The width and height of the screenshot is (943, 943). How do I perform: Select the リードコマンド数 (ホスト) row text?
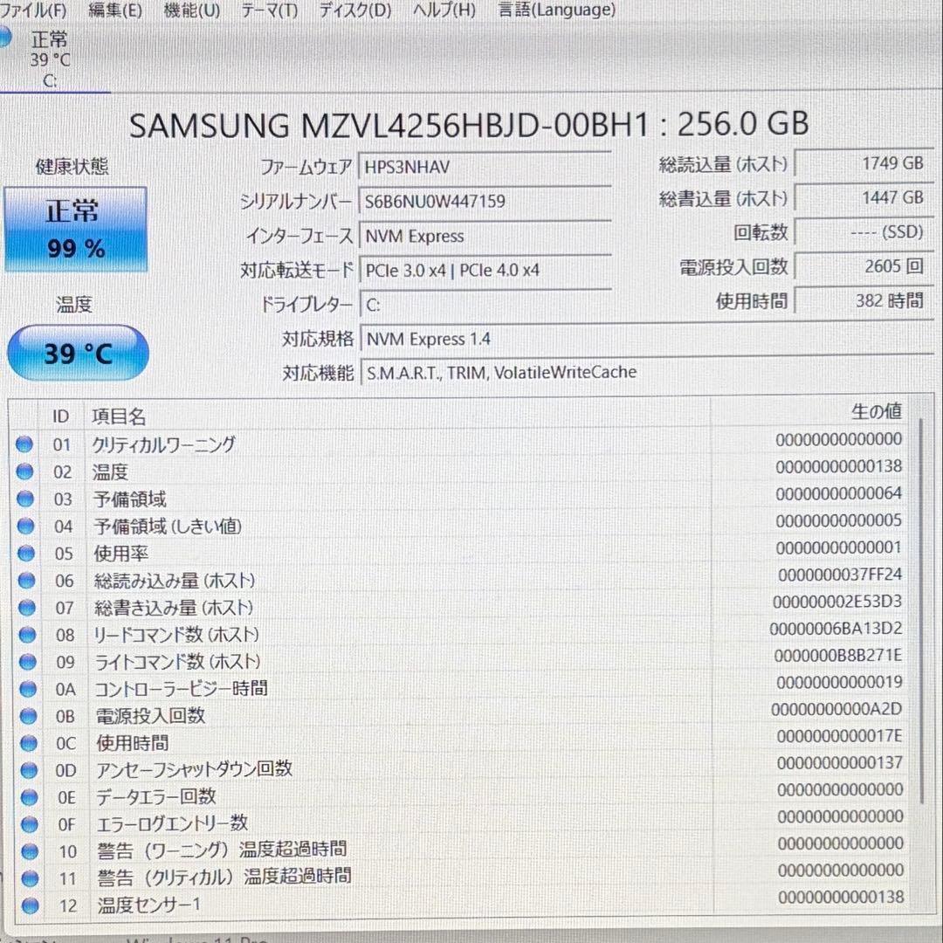coord(176,635)
